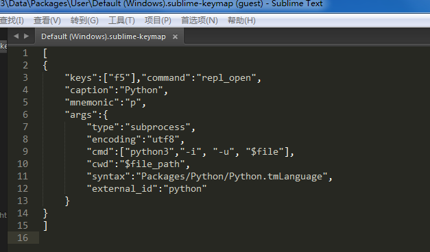
Task: Open the 工具(T) menu
Action: pyautogui.click(x=121, y=21)
